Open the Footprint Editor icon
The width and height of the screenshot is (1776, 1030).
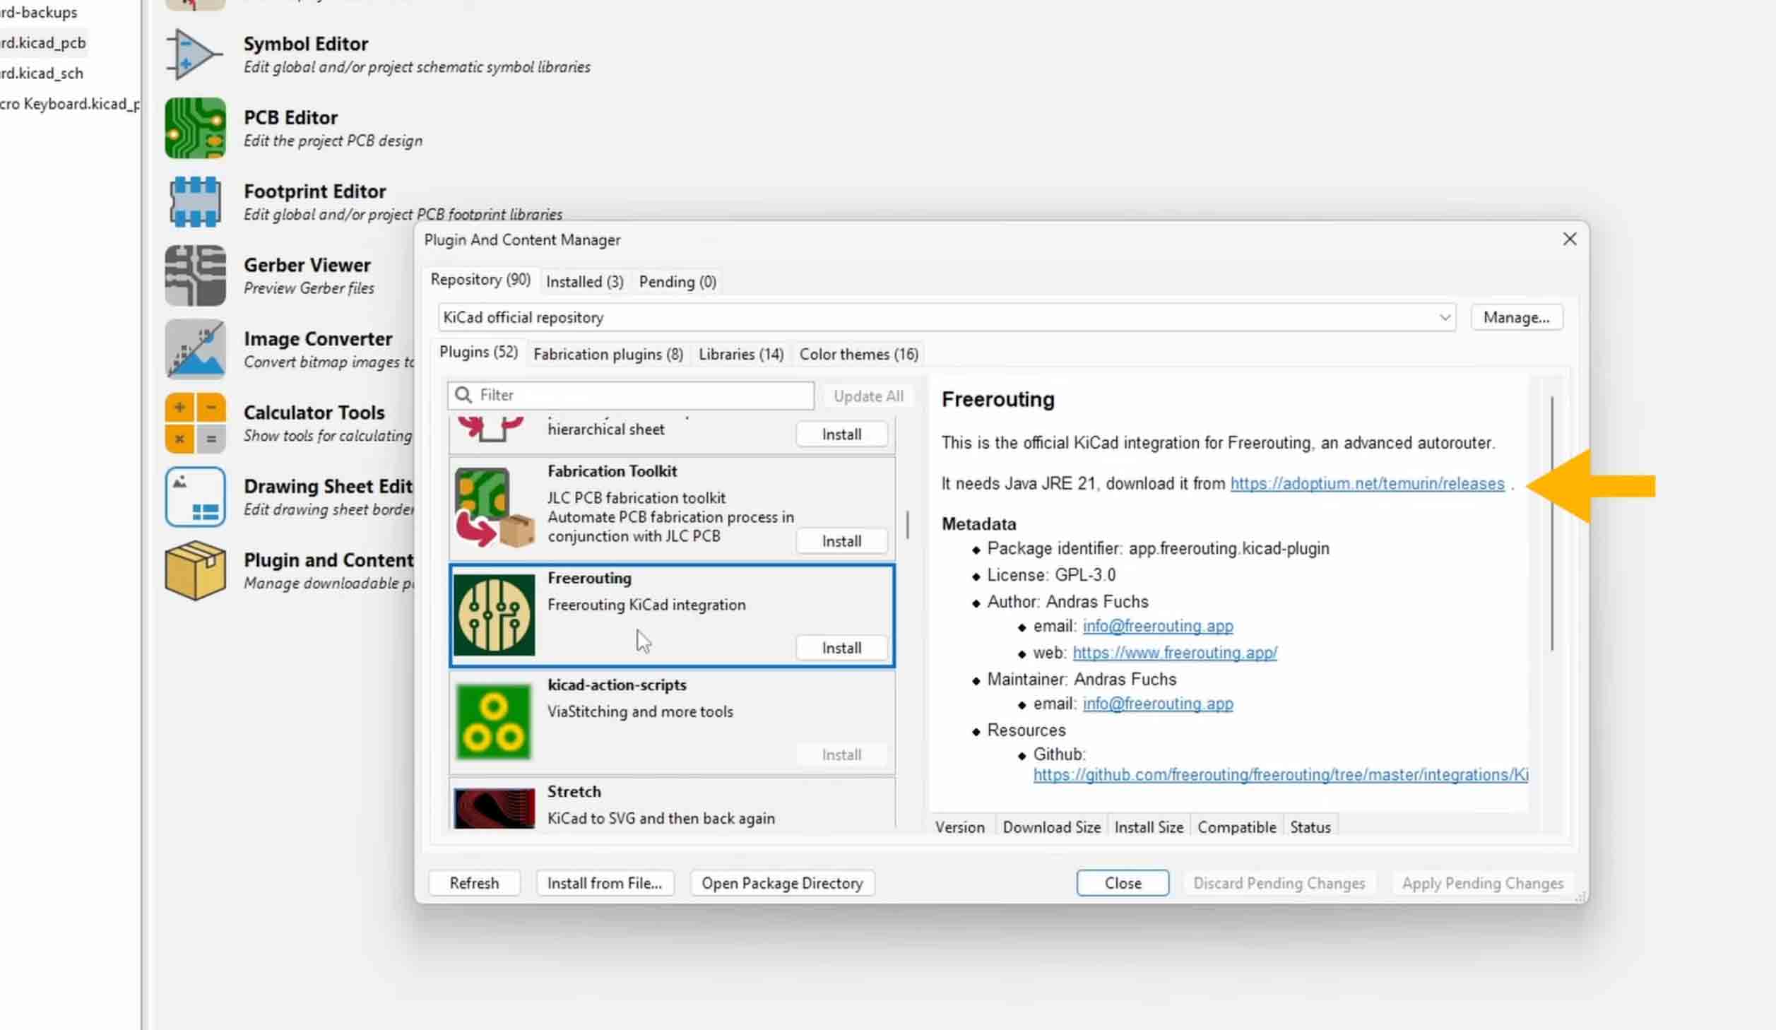195,202
